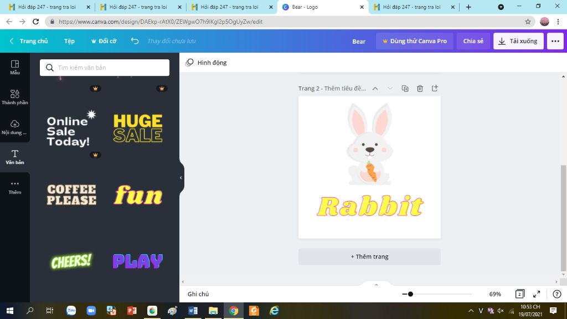Open Word from the taskbar
The image size is (567, 319).
(193, 311)
